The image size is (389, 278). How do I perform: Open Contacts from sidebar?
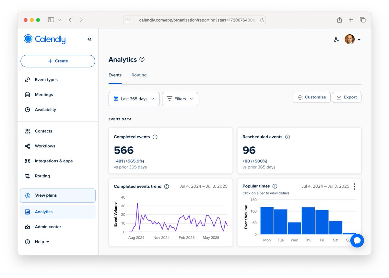click(43, 131)
